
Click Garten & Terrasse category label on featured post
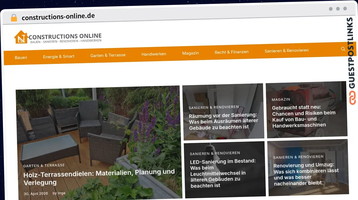tap(44, 165)
